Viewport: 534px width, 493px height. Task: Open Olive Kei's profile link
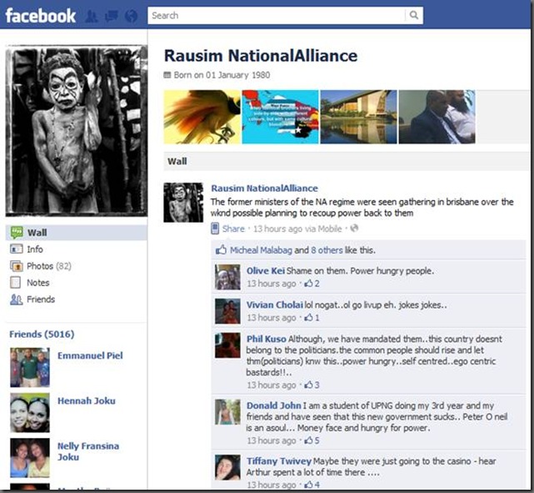(266, 271)
